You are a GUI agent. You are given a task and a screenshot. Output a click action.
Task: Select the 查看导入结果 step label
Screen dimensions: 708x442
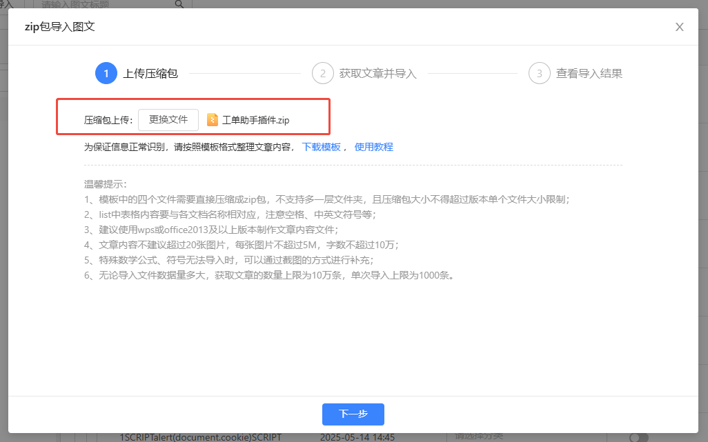[589, 73]
